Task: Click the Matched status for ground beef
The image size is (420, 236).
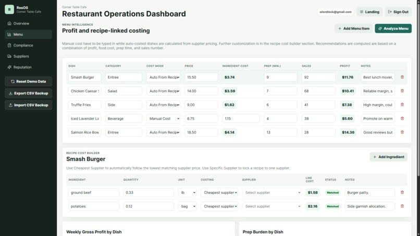Action: tap(332, 192)
